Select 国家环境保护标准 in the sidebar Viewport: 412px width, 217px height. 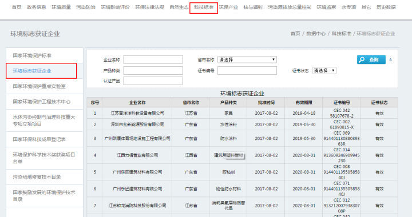tap(32, 55)
